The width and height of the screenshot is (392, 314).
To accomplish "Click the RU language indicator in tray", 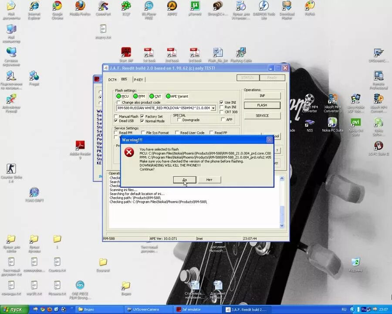I will coord(344,310).
